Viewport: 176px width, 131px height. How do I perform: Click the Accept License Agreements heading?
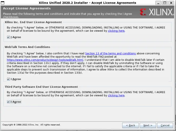[x=27, y=9]
